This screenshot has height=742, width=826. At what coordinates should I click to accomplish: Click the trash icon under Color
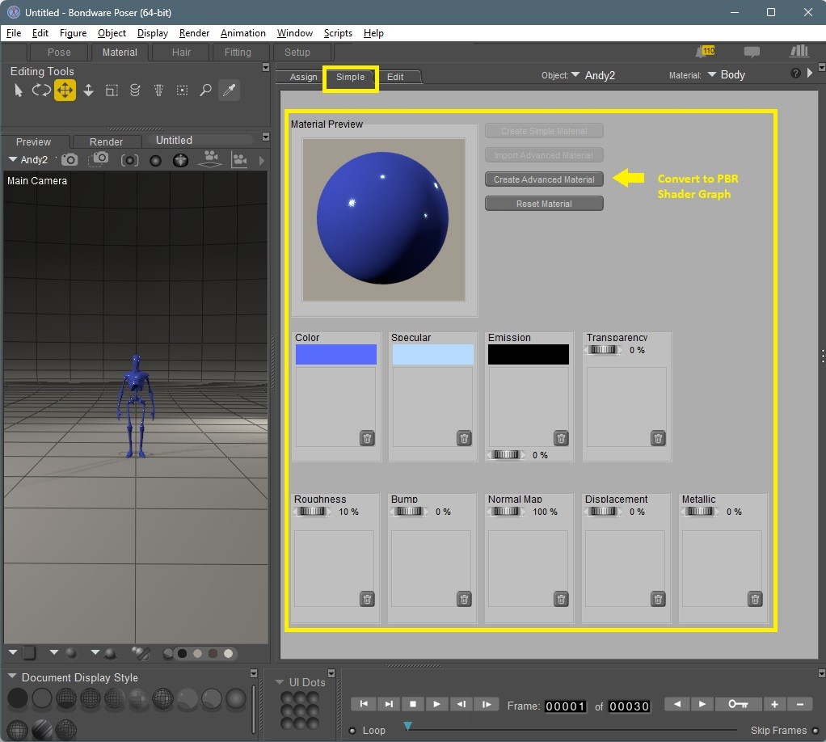click(367, 438)
